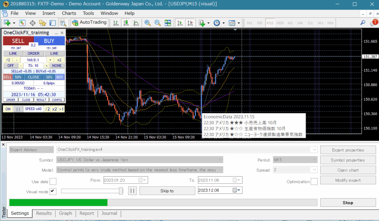The height and width of the screenshot is (221, 379).
Task: Expand the new chart dropdown arrow
Action: [14, 23]
